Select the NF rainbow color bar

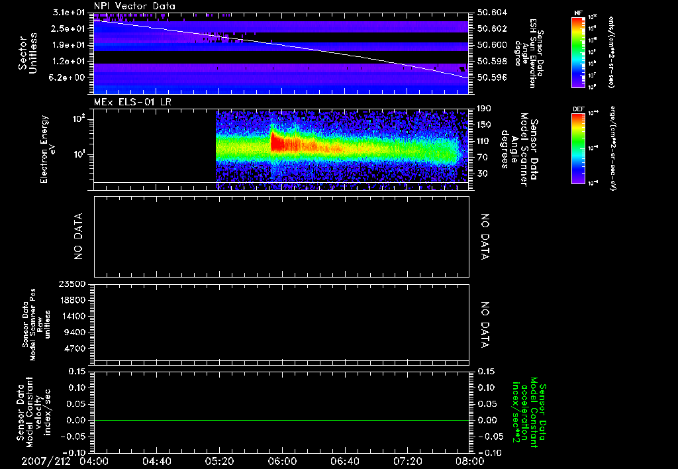click(x=578, y=52)
